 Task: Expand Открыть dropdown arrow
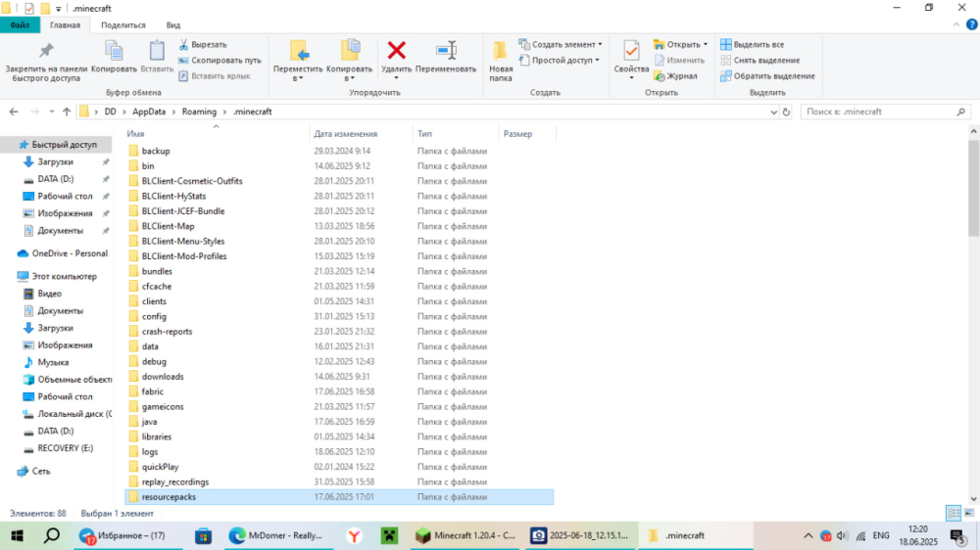click(706, 44)
